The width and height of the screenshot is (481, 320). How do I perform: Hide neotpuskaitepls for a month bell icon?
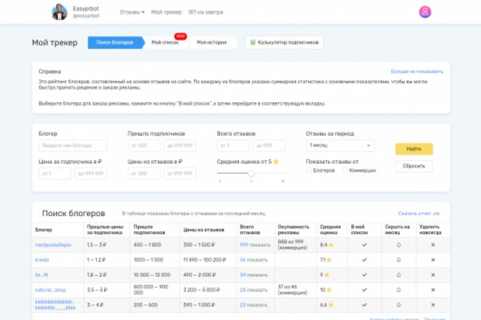click(x=398, y=245)
